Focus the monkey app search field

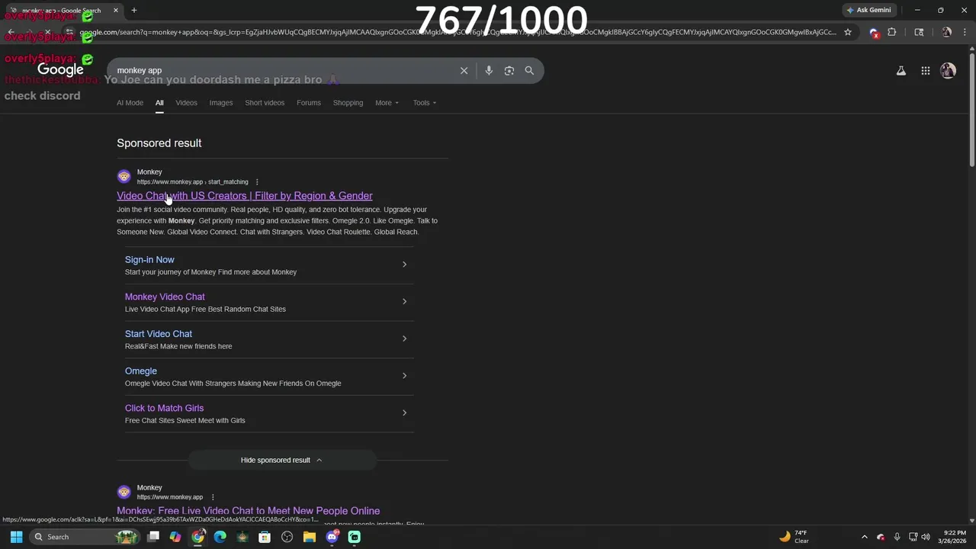click(x=282, y=70)
